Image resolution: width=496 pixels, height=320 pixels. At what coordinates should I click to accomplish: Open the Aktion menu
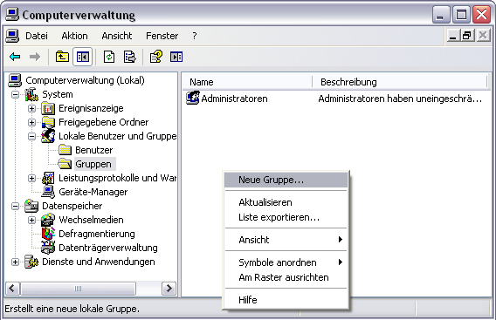coord(74,36)
